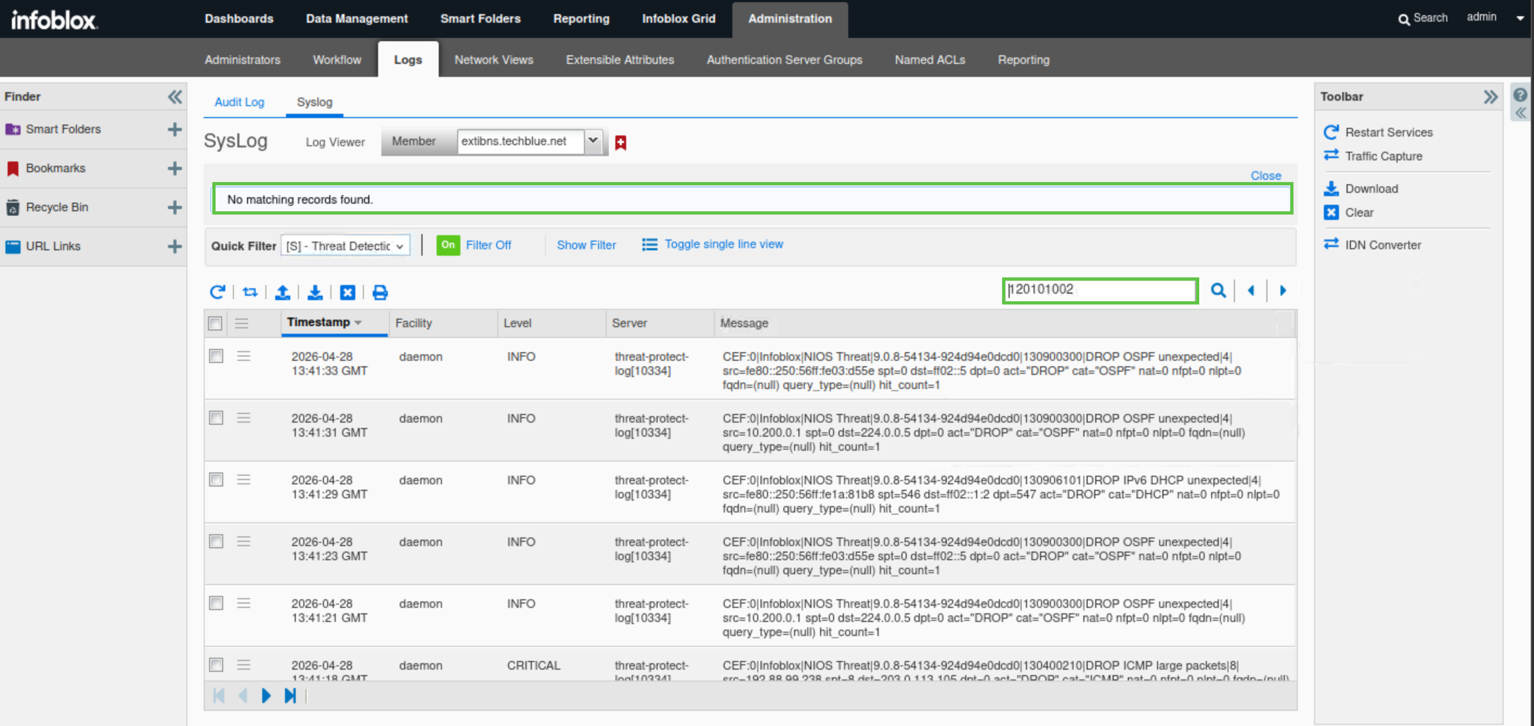The width and height of the screenshot is (1534, 726).
Task: Click the Show Filter link
Action: (x=586, y=245)
